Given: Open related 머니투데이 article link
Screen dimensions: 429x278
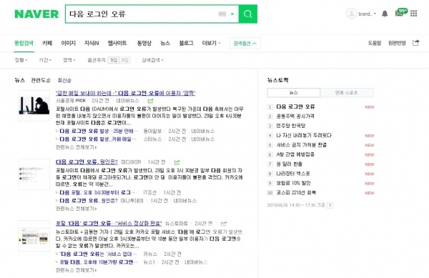Looking at the screenshot, I should pos(89,201).
